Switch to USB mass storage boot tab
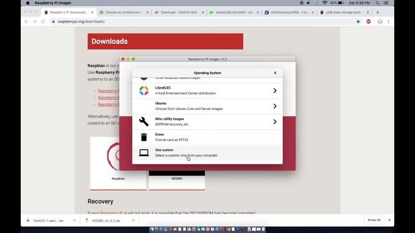The height and width of the screenshot is (233, 415). click(x=344, y=12)
